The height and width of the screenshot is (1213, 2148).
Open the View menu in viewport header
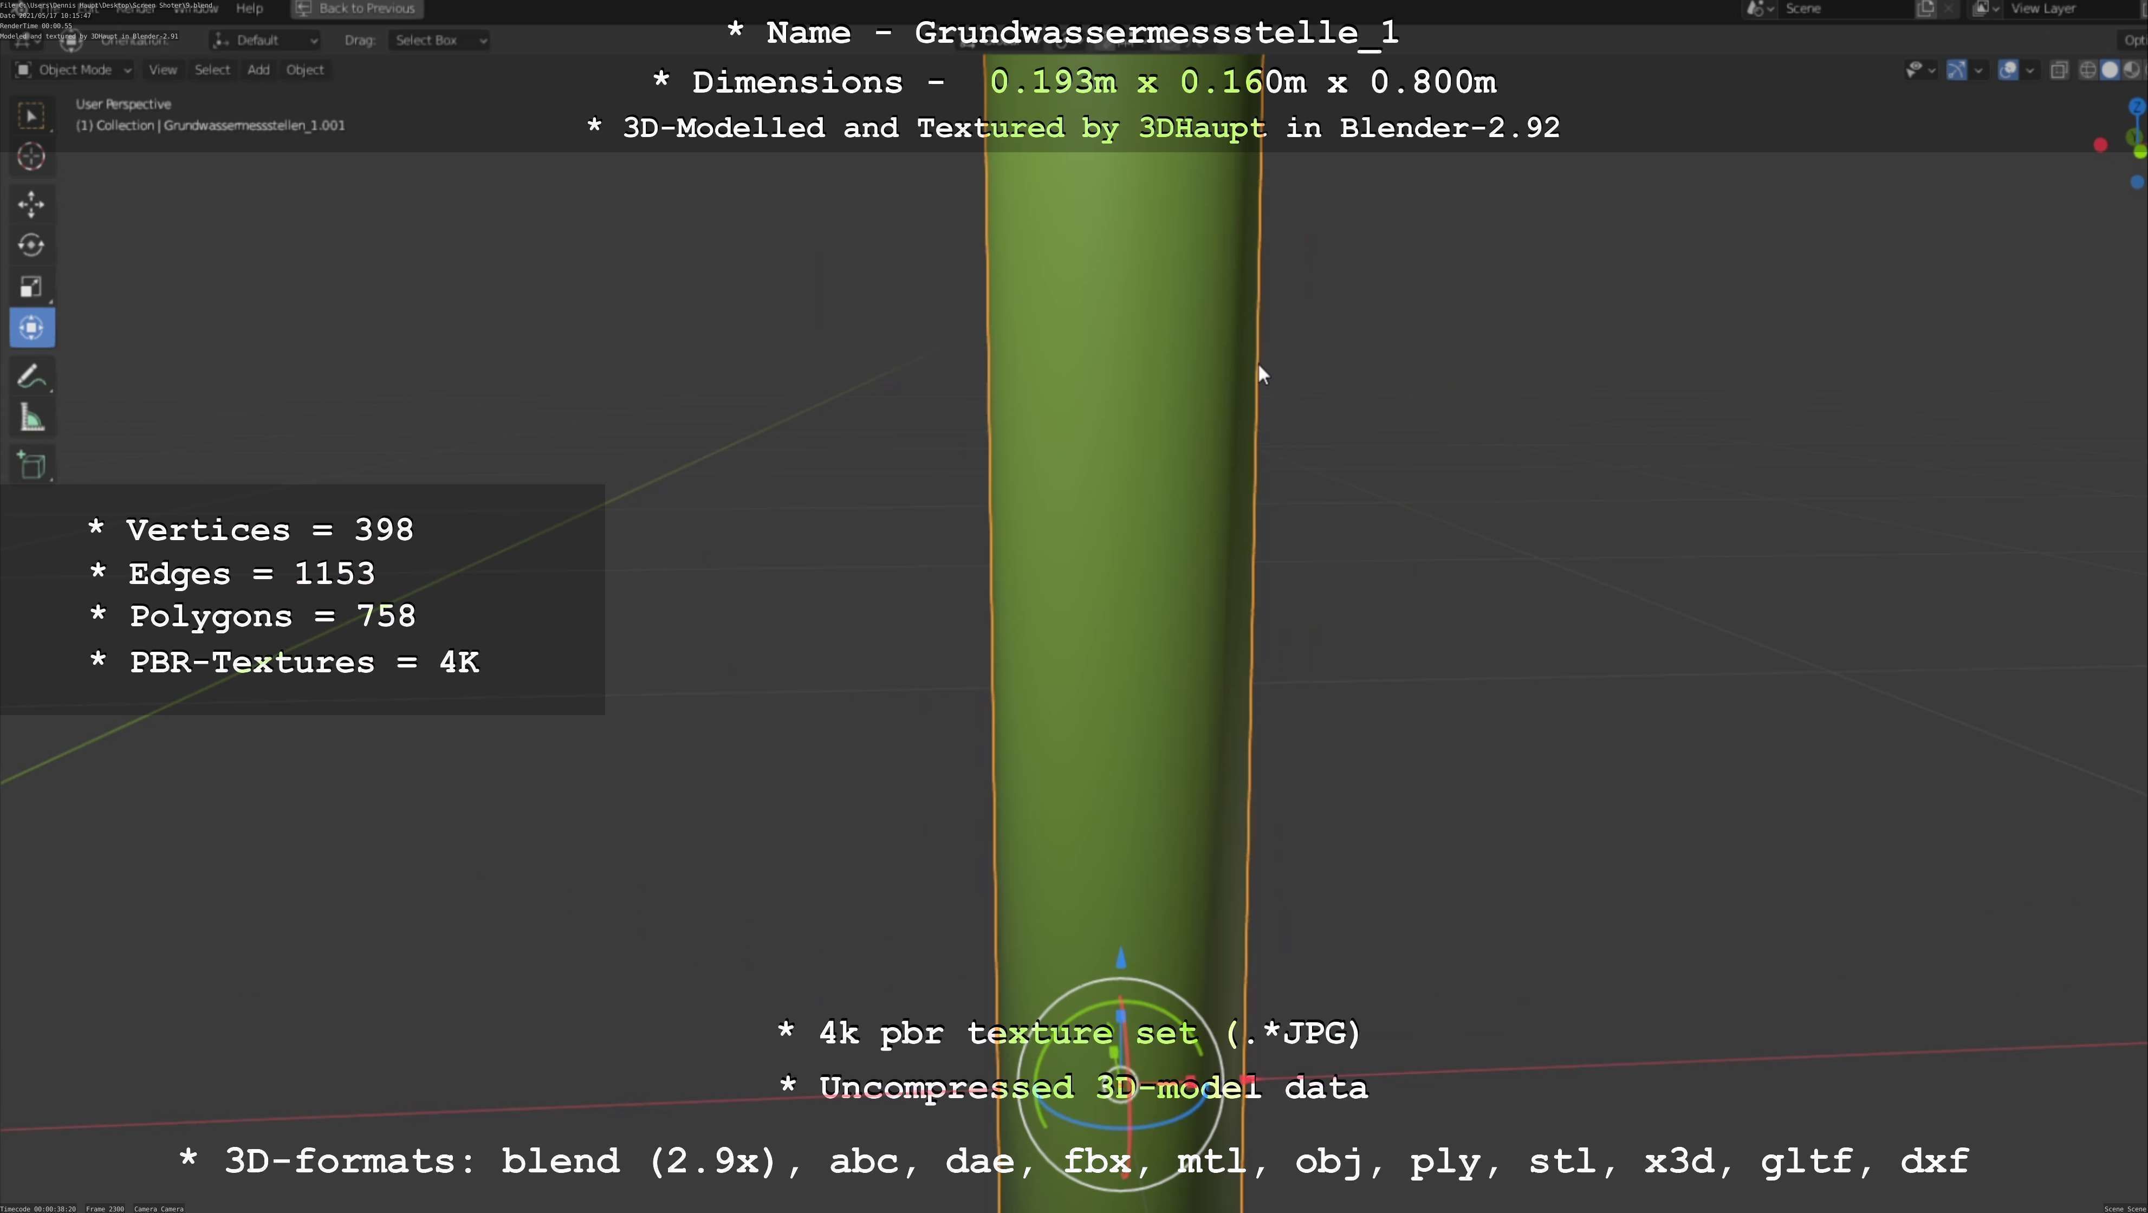coord(163,70)
